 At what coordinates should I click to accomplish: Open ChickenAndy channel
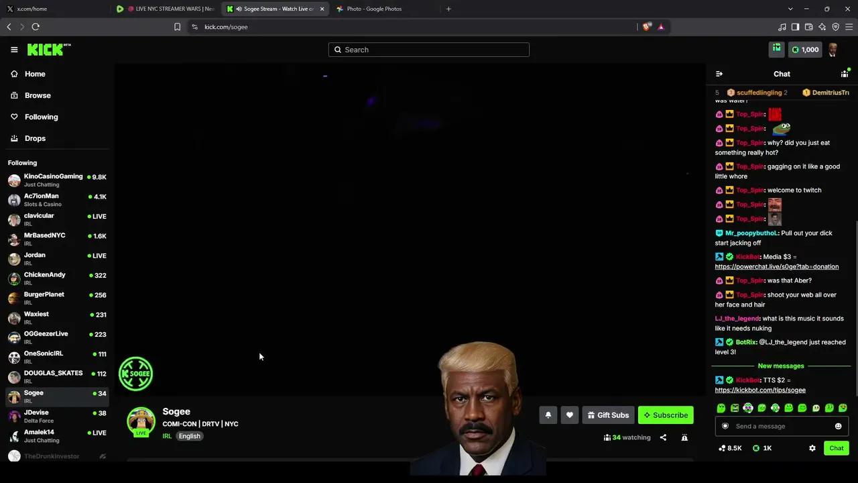(57, 278)
